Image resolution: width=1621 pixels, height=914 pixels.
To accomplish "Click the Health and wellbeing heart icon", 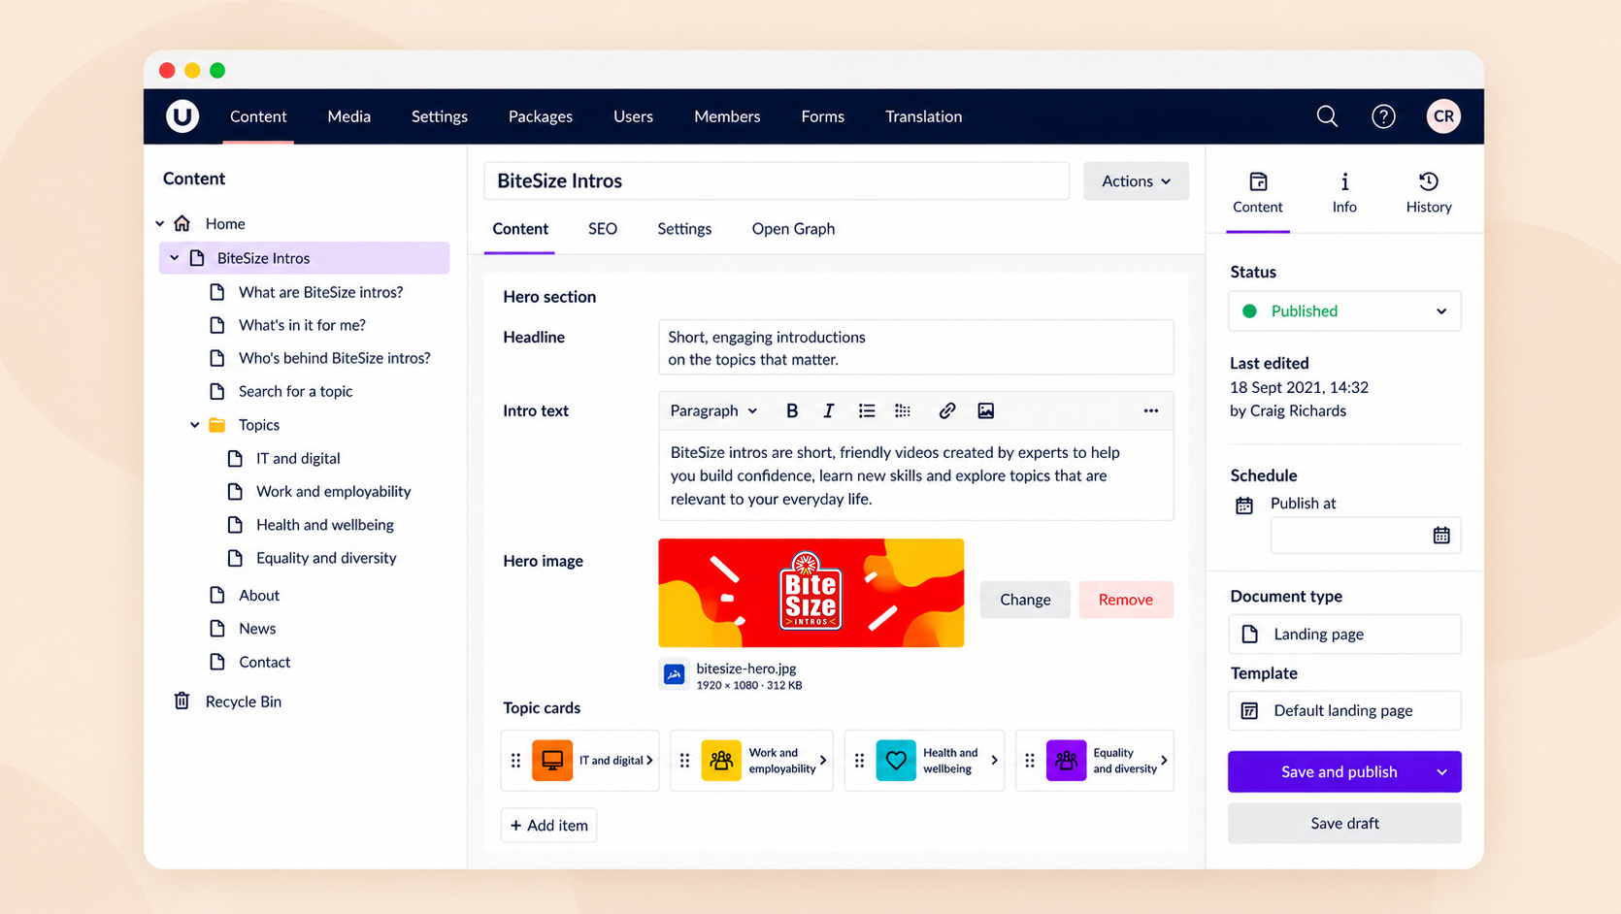I will [x=896, y=761].
